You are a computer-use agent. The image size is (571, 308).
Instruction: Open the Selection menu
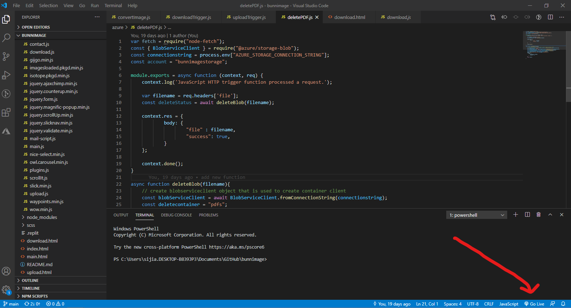click(48, 5)
